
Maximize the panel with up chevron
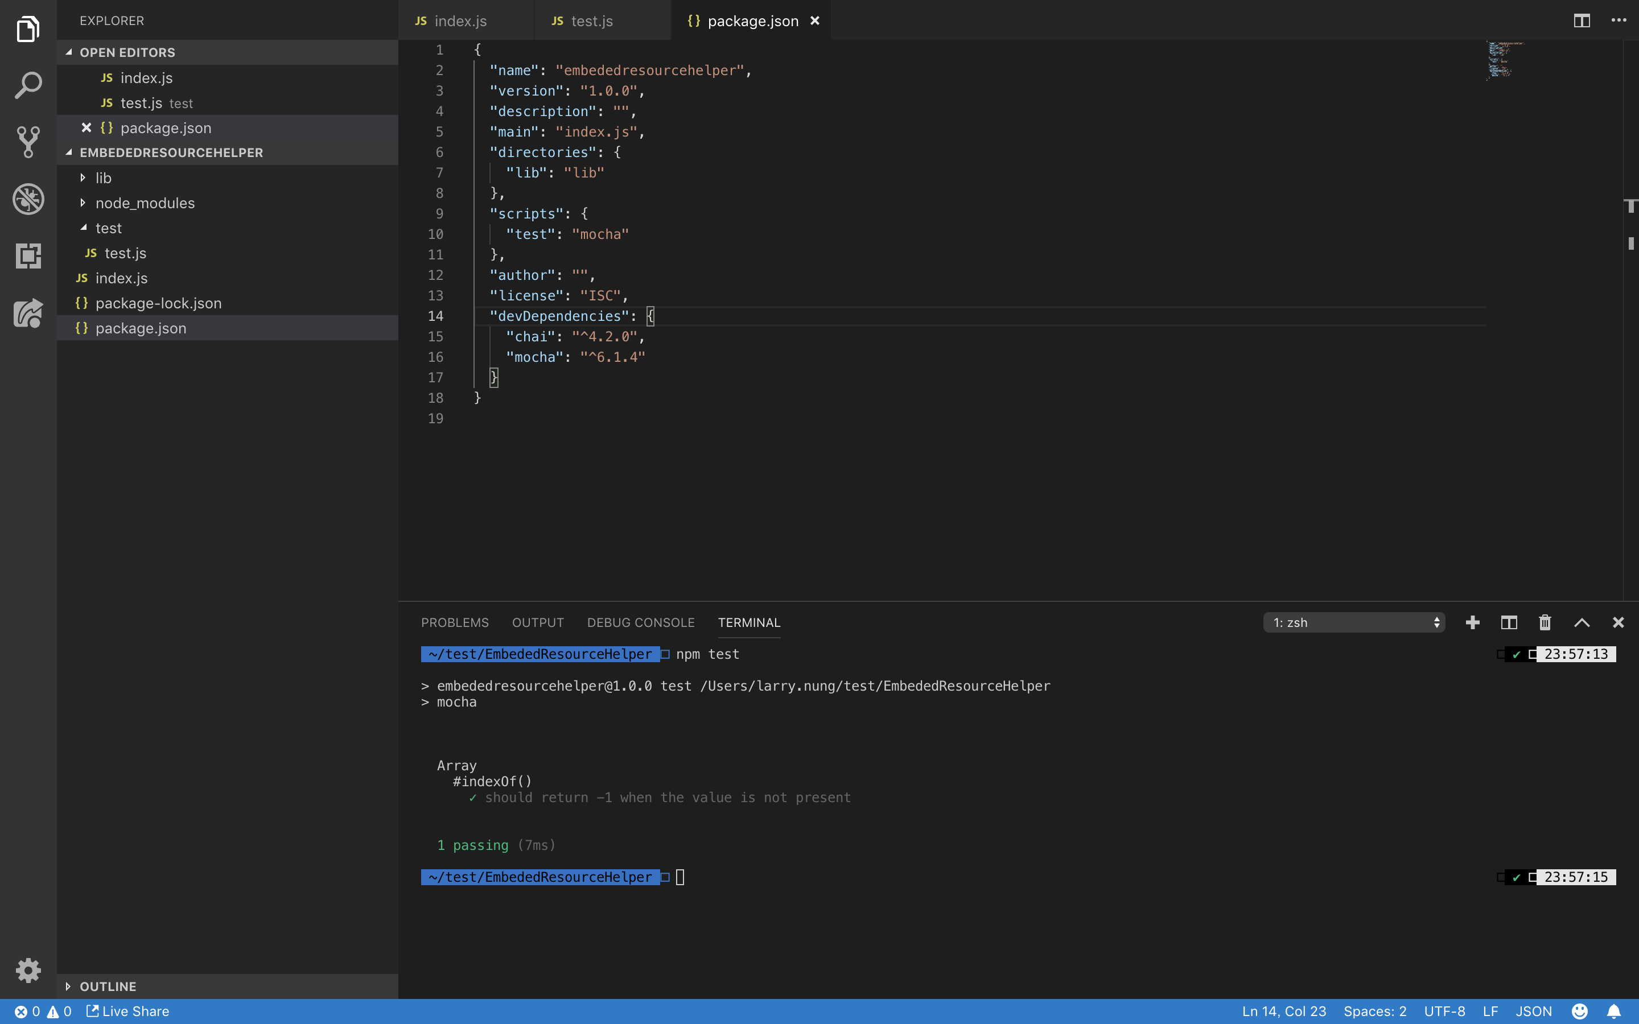coord(1582,622)
